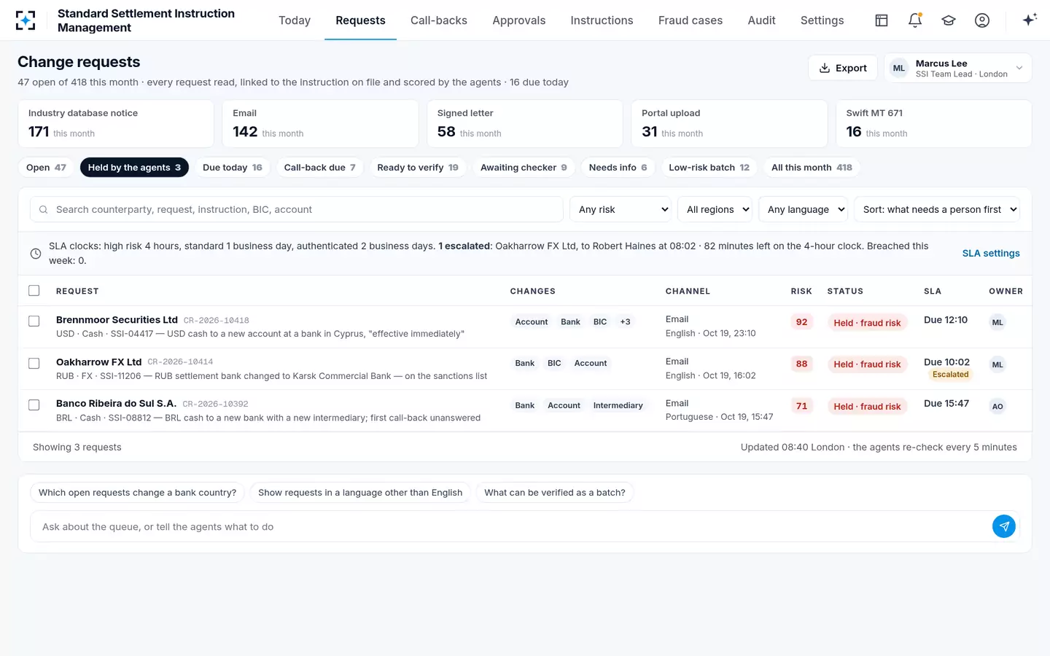The width and height of the screenshot is (1050, 656).
Task: Open notifications bell
Action: click(x=915, y=20)
